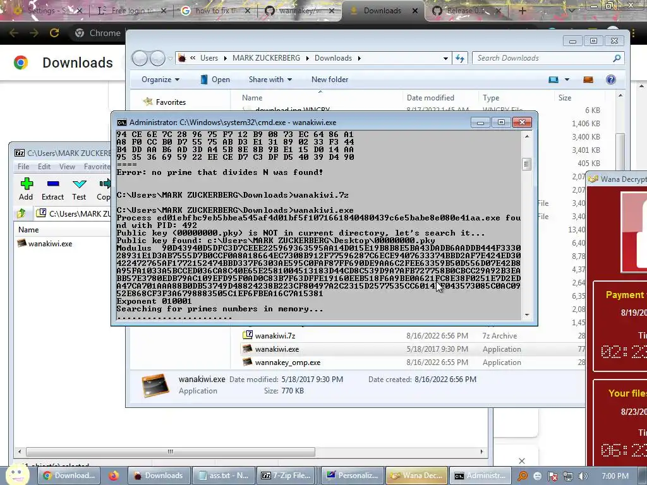647x485 pixels.
Task: Click the Explorer help icon
Action: [x=611, y=80]
